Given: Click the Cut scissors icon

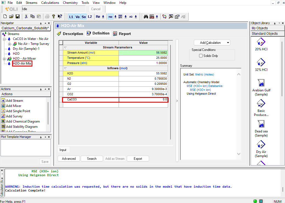Looking at the screenshot, I should (x=26, y=17).
